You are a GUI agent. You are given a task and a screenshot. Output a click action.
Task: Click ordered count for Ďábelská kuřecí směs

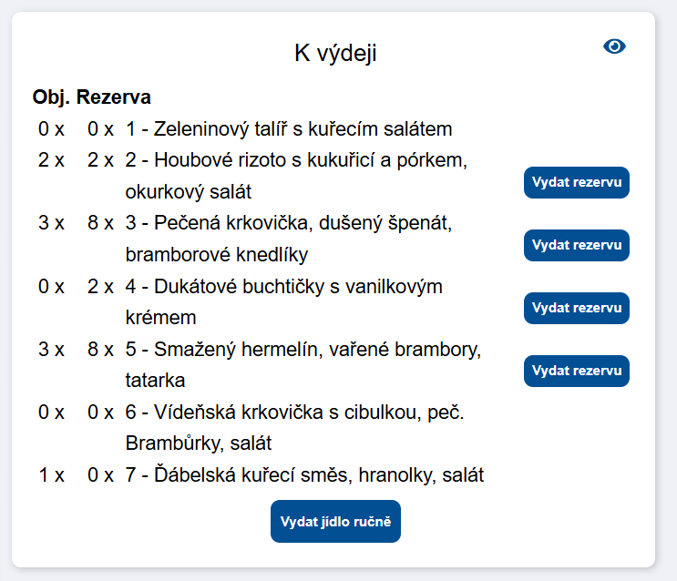coord(51,475)
